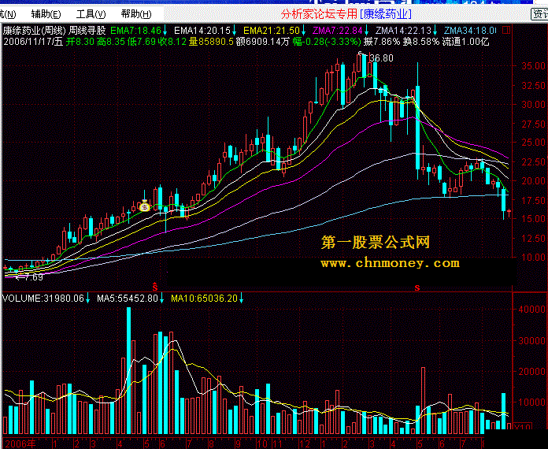Select the ZMA34 indicator label
The width and height of the screenshot is (548, 449).
pos(470,31)
